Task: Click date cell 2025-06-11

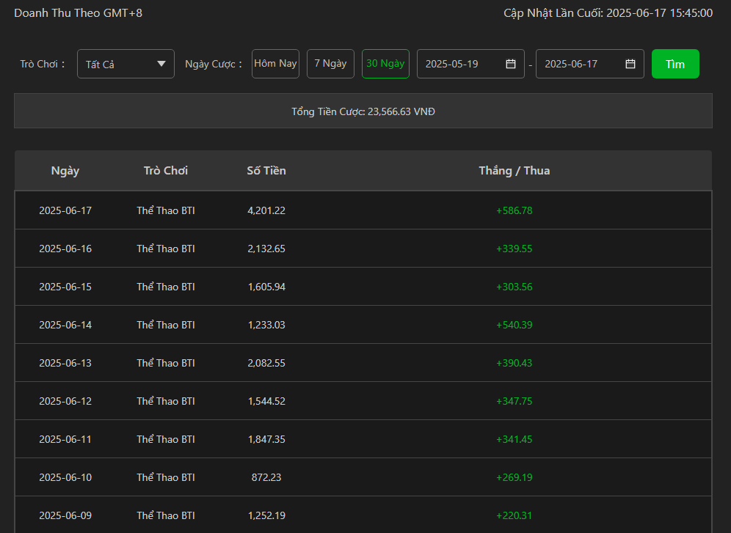Action: [65, 439]
